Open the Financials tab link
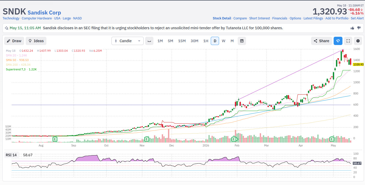The height and width of the screenshot is (185, 365). click(280, 18)
